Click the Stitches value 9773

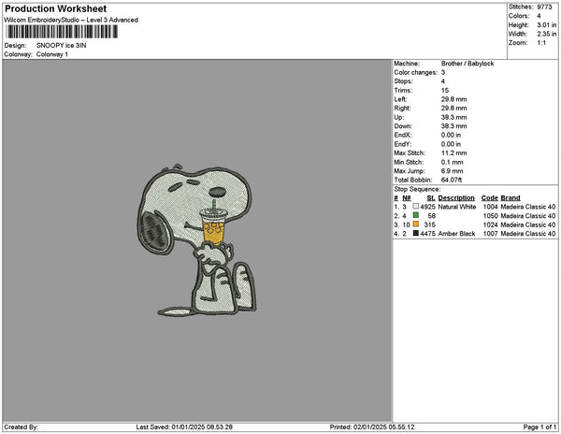click(x=544, y=7)
